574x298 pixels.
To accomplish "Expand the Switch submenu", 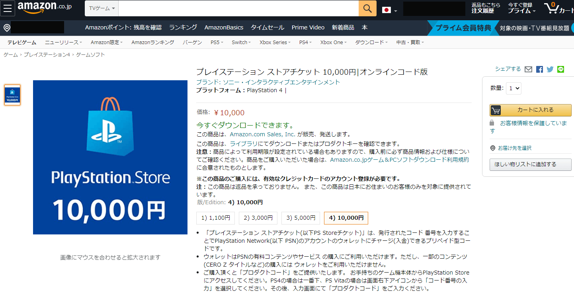I will point(241,43).
